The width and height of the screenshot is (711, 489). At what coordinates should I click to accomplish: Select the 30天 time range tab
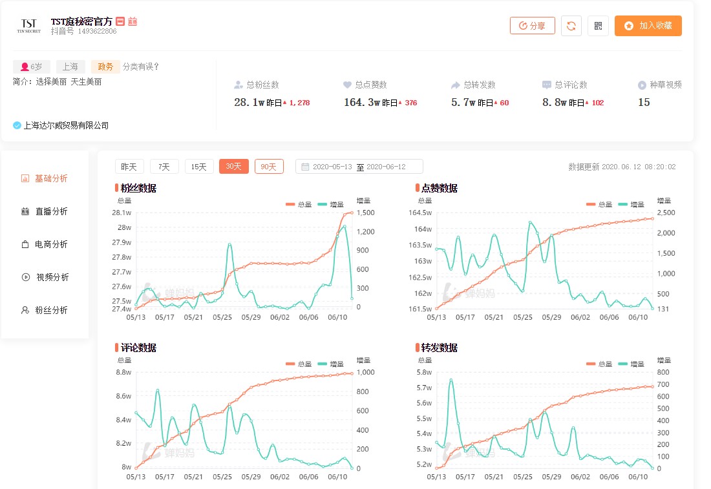234,167
